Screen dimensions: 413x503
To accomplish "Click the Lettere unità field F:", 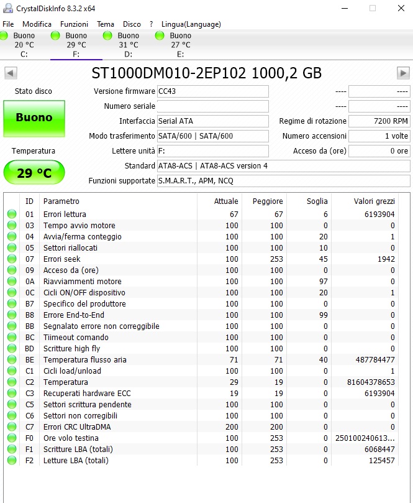I will pyautogui.click(x=213, y=150).
